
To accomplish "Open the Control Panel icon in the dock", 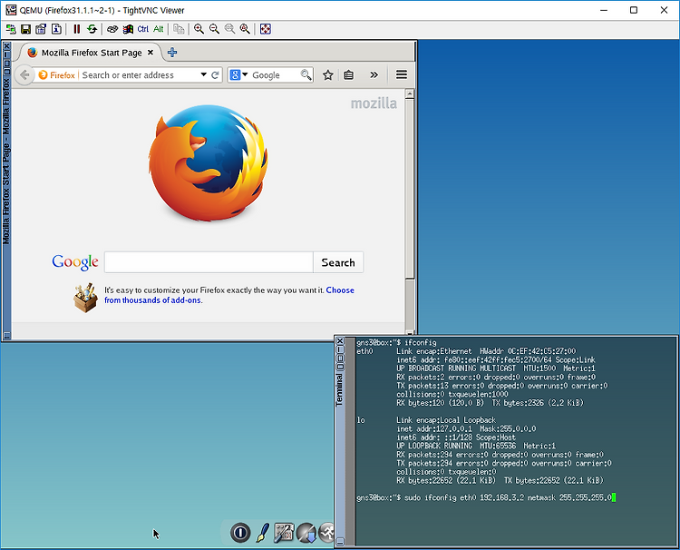I will (284, 533).
